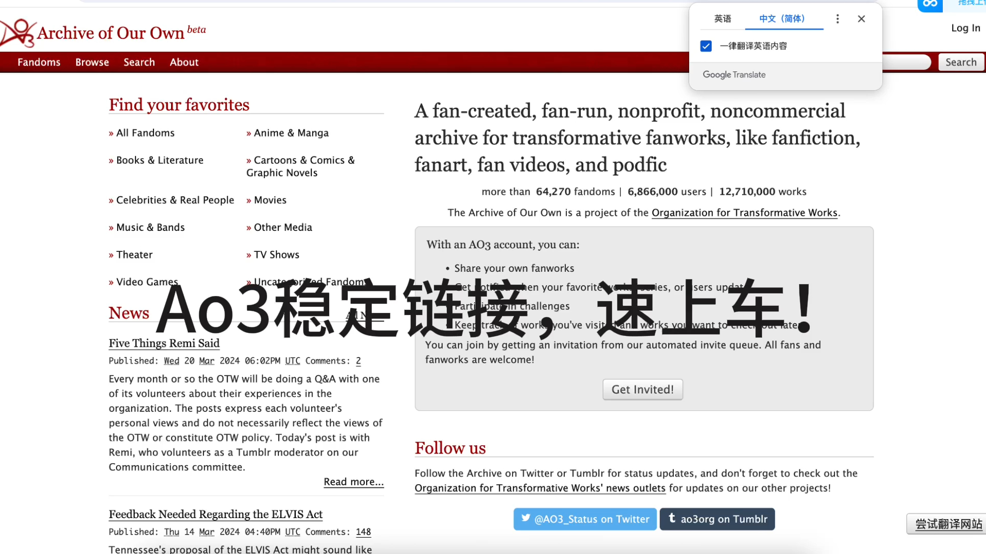
Task: Select 中文（简体）translation tab
Action: pos(782,19)
